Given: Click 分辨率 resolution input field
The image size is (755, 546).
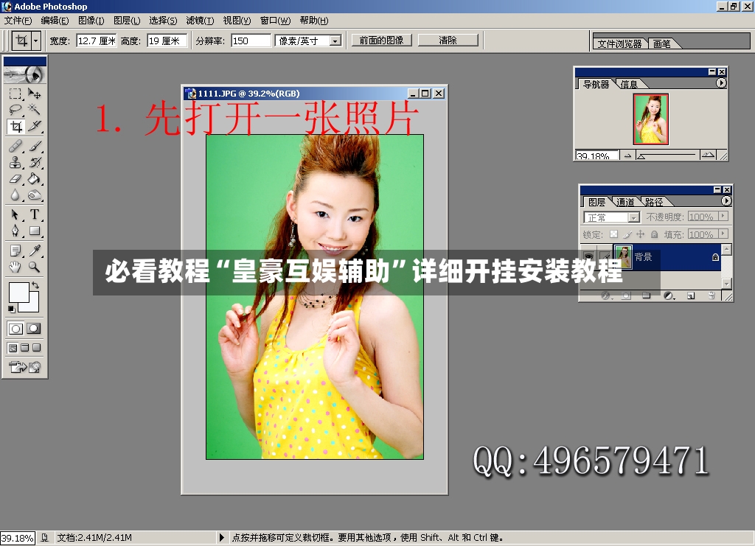Looking at the screenshot, I should tap(251, 41).
